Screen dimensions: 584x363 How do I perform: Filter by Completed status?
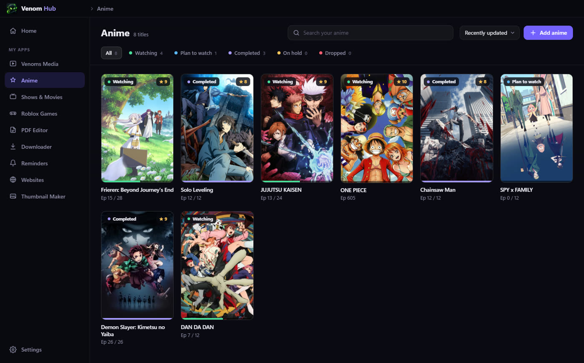pyautogui.click(x=247, y=53)
